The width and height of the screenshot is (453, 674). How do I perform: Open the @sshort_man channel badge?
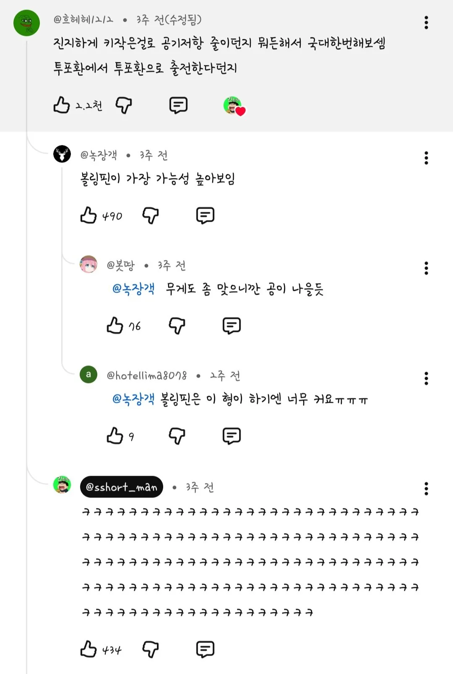(x=121, y=487)
